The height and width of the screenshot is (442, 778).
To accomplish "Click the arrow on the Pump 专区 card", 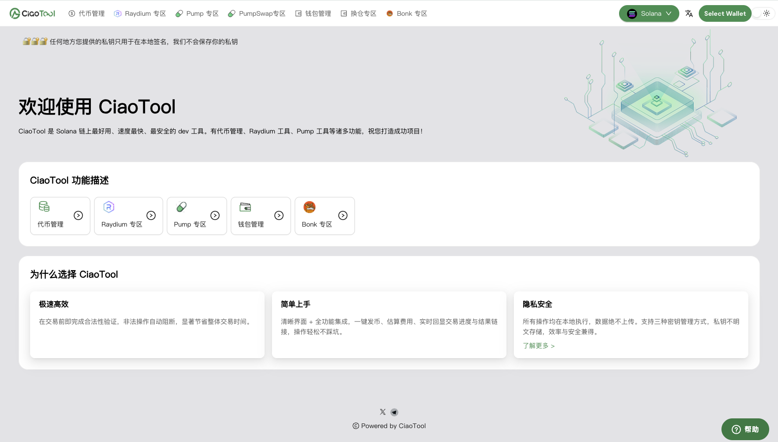I will 215,215.
